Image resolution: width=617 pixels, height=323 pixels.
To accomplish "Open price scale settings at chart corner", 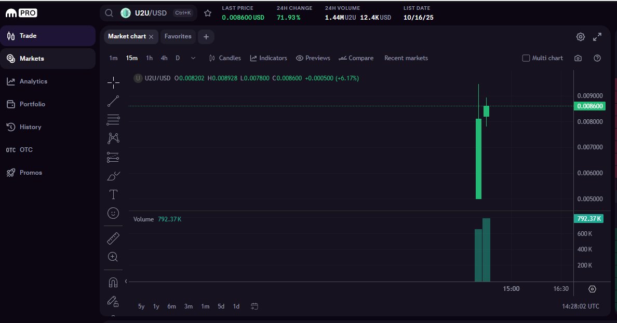I will point(592,289).
